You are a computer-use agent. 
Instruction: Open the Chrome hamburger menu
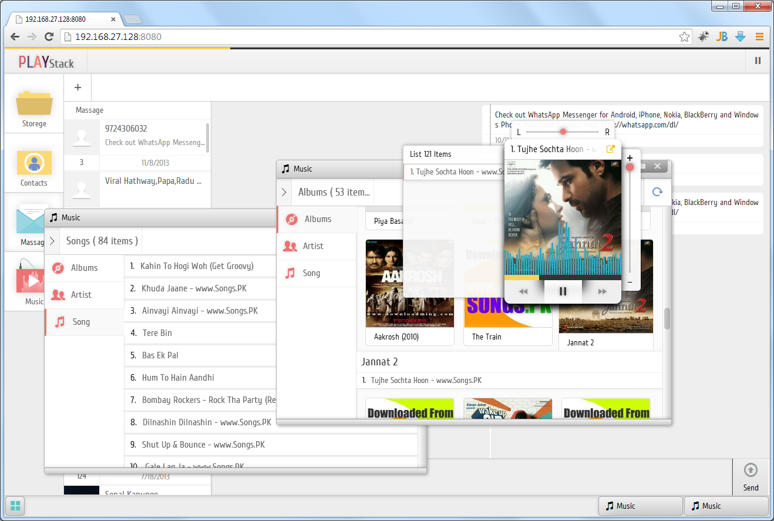tap(759, 36)
